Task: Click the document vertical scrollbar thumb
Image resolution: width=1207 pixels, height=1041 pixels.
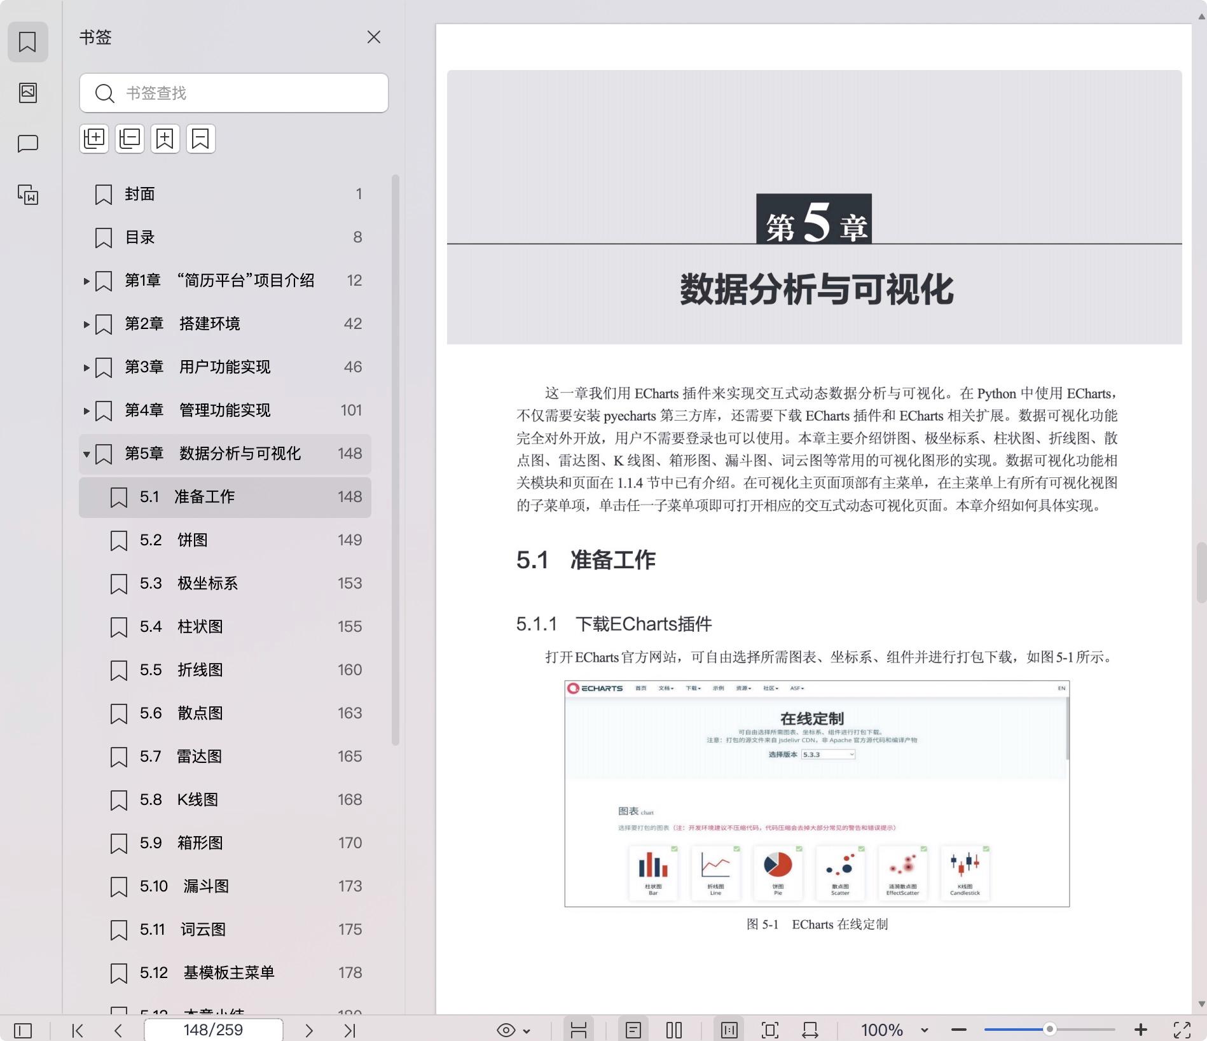Action: 1201,572
